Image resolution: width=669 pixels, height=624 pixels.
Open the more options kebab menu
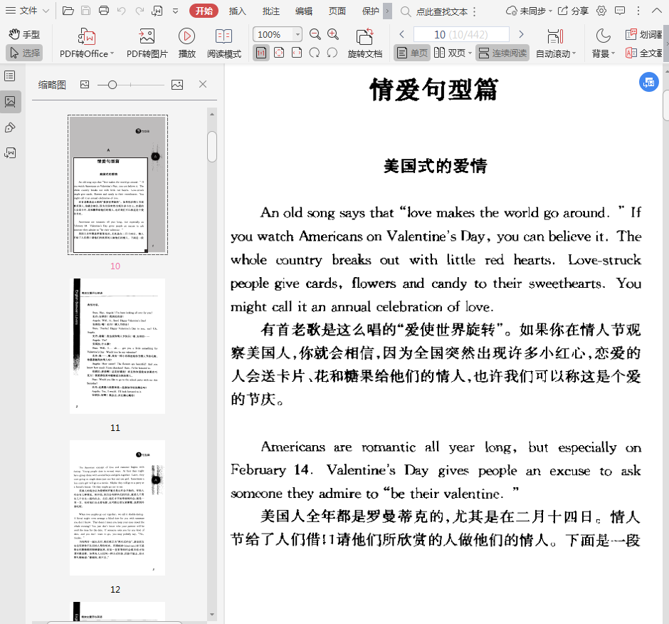click(638, 11)
